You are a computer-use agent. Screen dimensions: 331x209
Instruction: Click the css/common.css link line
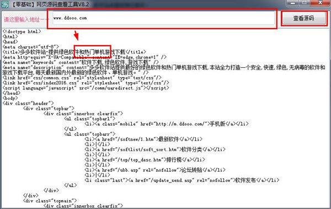(x=82, y=78)
